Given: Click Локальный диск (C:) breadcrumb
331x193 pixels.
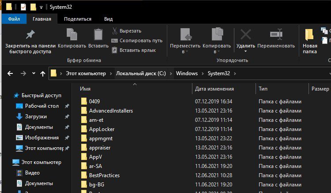Looking at the screenshot, I should [x=141, y=73].
